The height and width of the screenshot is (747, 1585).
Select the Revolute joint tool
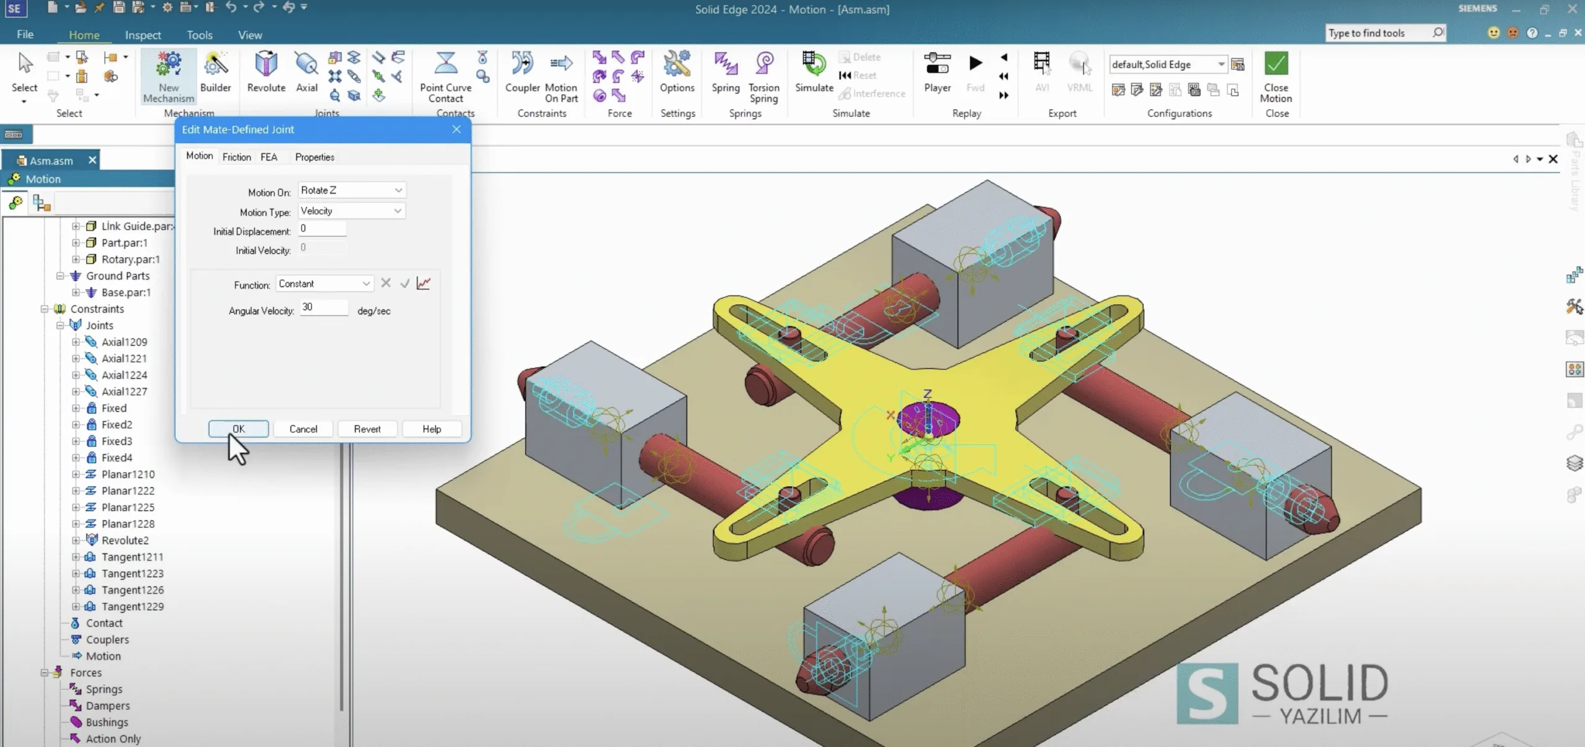pyautogui.click(x=266, y=72)
